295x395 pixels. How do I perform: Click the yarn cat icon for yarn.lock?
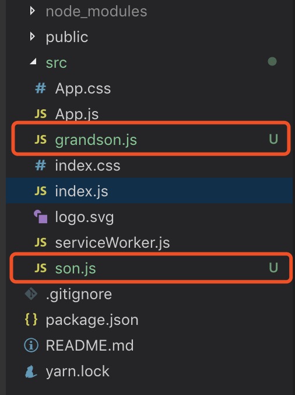pos(31,372)
